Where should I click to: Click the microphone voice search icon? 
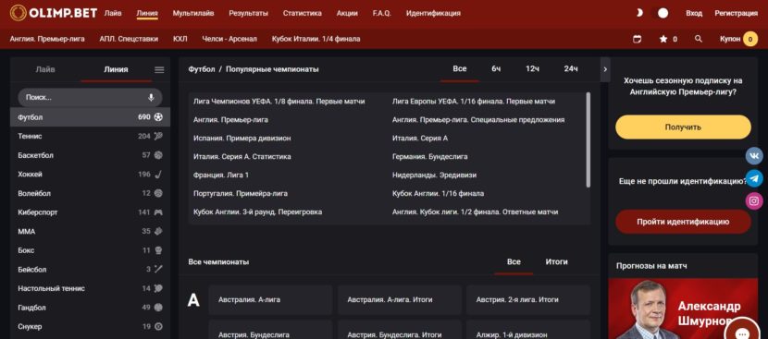coord(151,97)
